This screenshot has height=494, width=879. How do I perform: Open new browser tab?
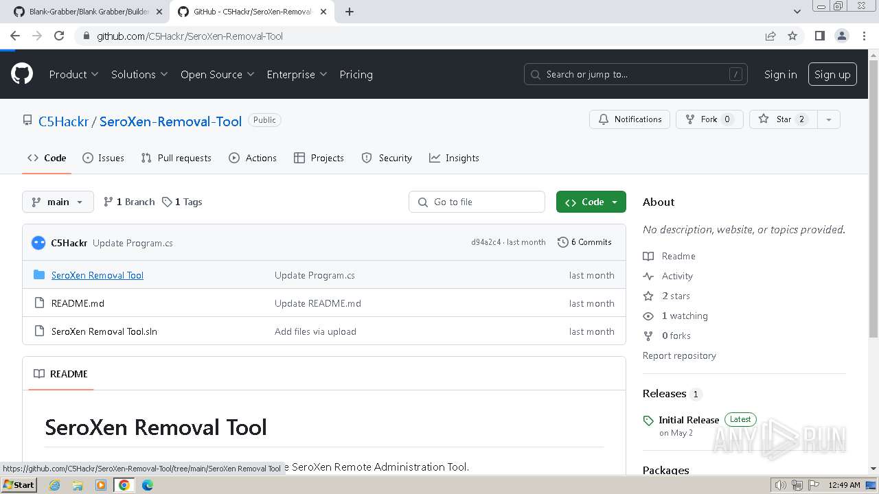coord(350,12)
